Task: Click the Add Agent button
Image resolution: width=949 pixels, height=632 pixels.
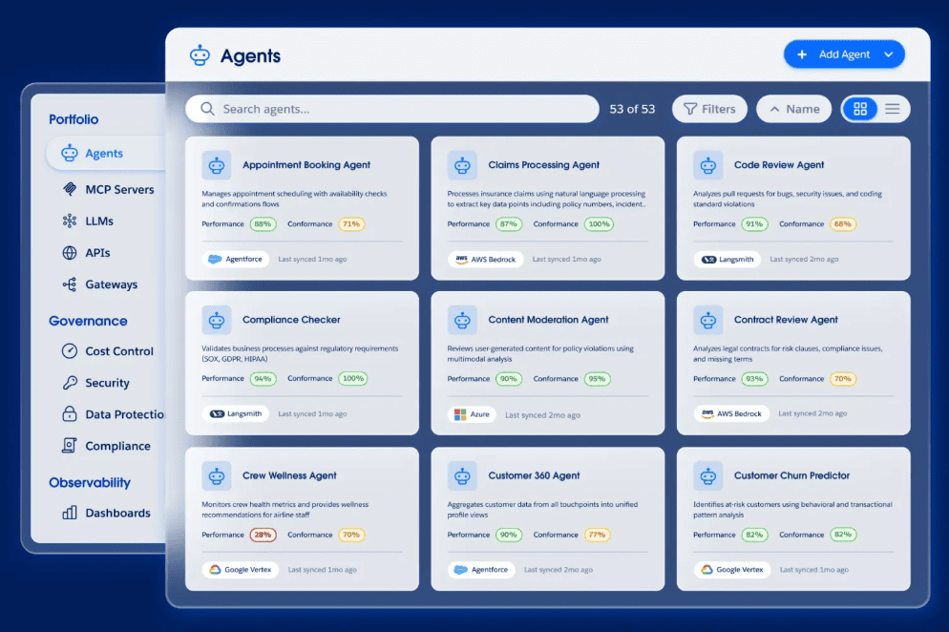Action: point(844,54)
